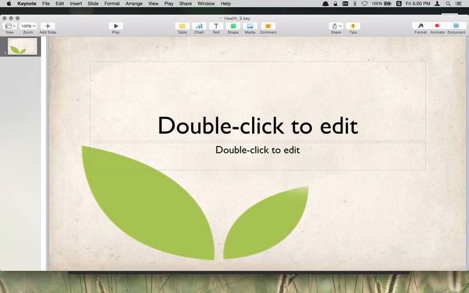
Task: Show Tips question mark icon
Action: click(353, 26)
